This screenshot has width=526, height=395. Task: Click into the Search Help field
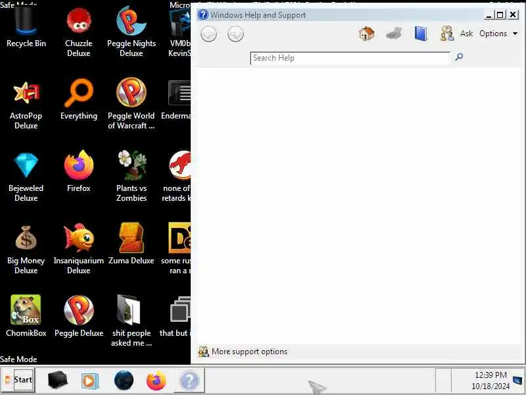click(x=350, y=58)
